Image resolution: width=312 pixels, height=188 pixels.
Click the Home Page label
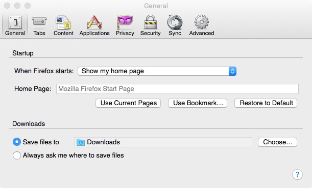coord(33,88)
